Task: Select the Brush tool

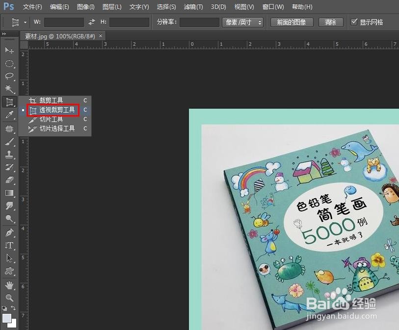Action: point(9,142)
